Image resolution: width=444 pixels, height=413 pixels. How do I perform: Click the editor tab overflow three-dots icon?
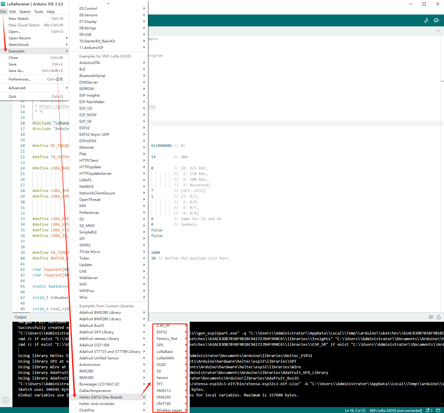[438, 31]
